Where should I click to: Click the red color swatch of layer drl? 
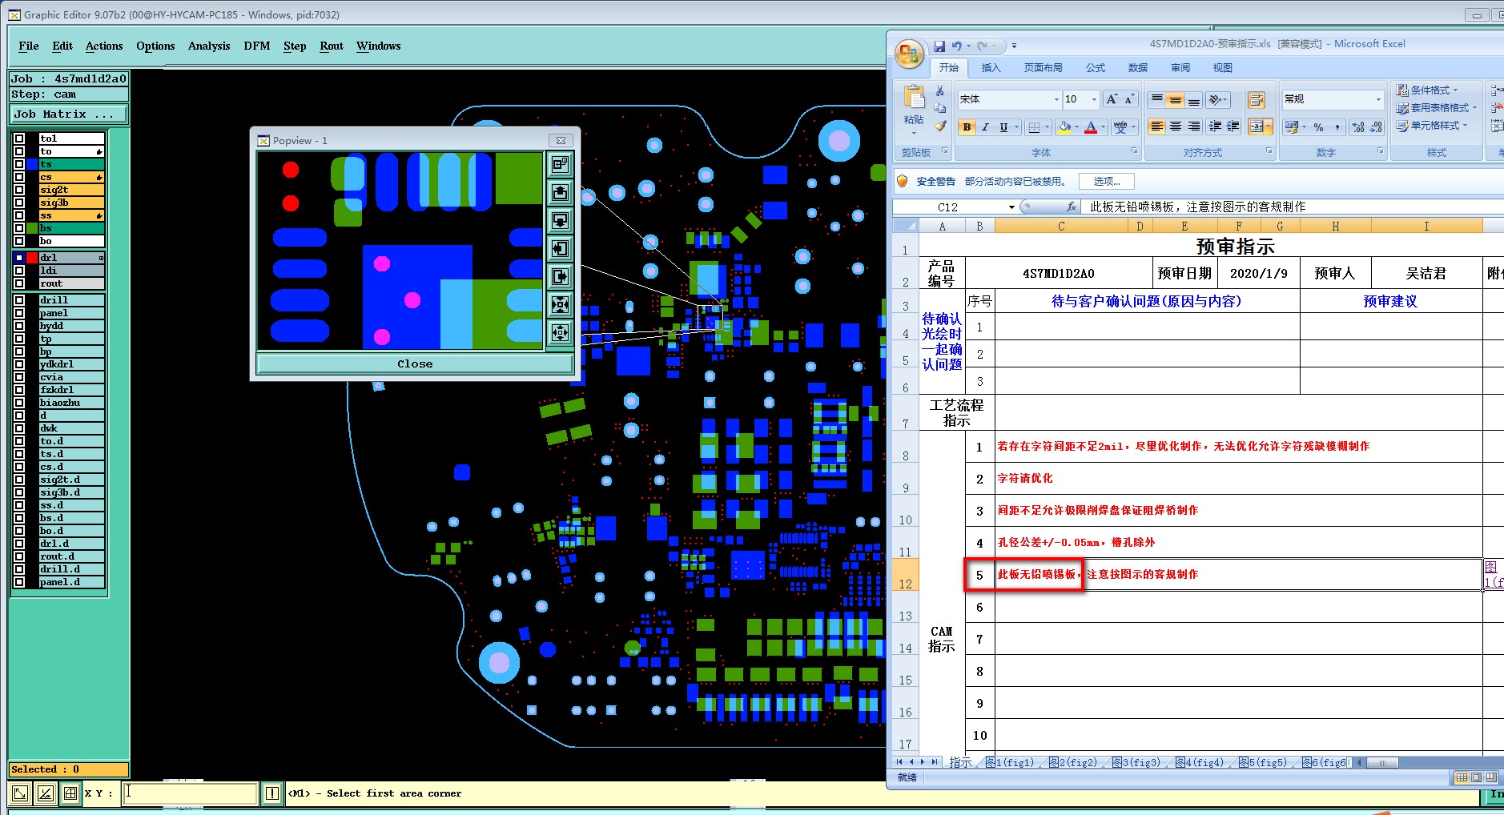click(x=33, y=258)
